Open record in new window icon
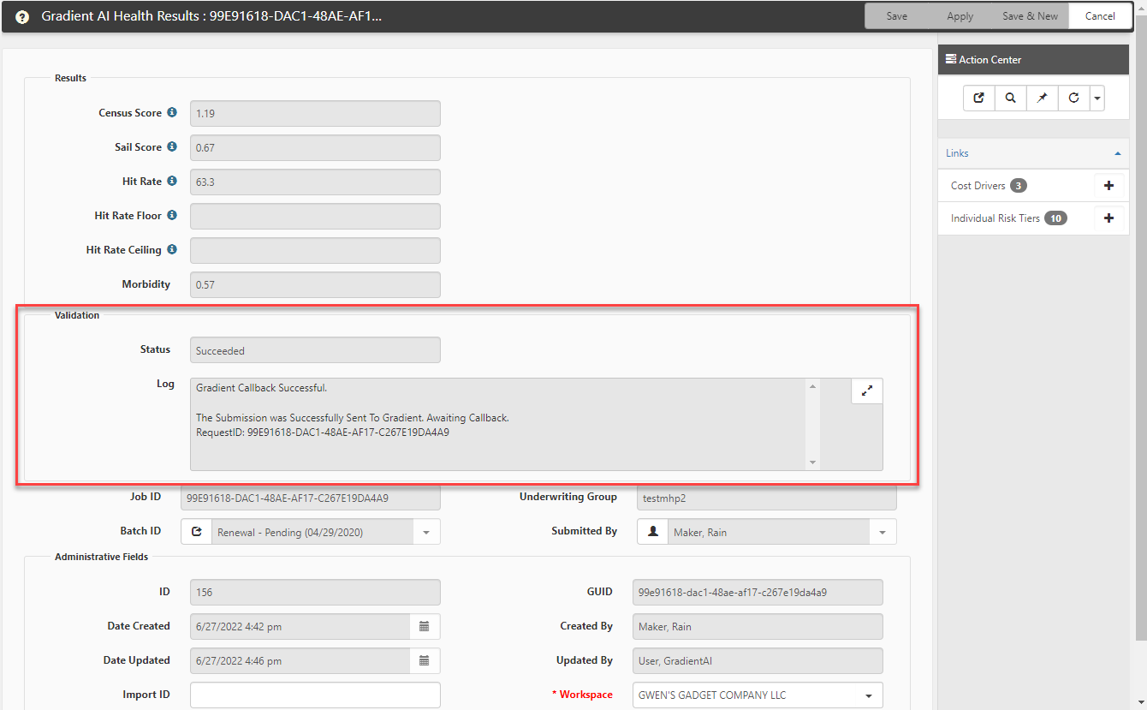Viewport: 1147px width, 710px height. pos(979,98)
